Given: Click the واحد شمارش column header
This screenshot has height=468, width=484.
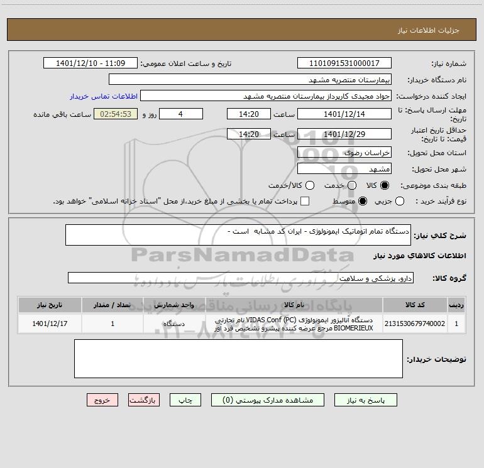Looking at the screenshot, I should [174, 305].
